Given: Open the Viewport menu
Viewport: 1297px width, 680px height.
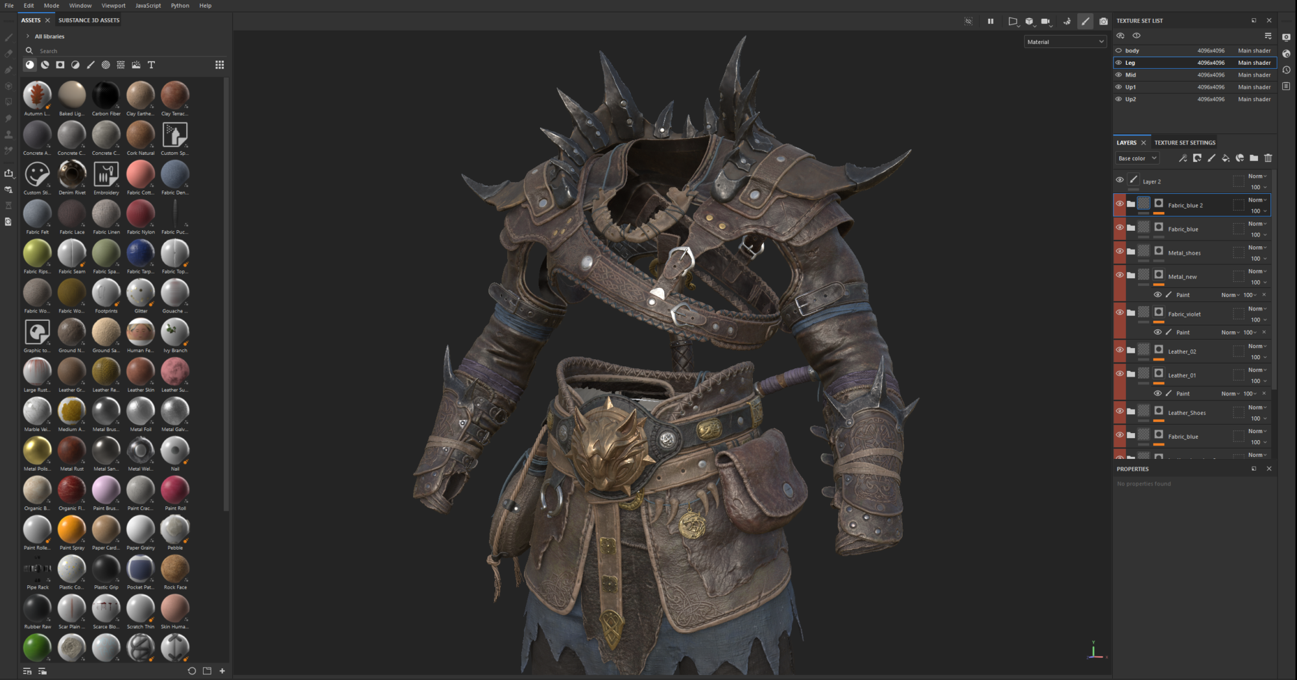Looking at the screenshot, I should pos(113,5).
